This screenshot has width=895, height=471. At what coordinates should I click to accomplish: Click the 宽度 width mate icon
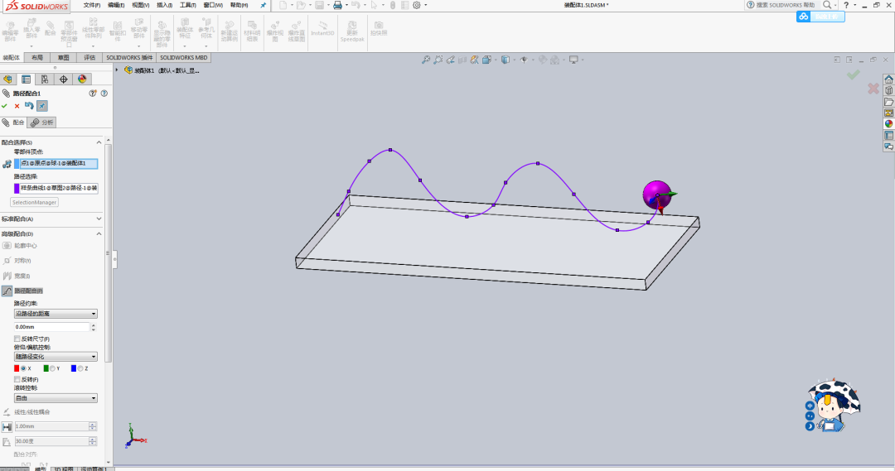tap(7, 276)
